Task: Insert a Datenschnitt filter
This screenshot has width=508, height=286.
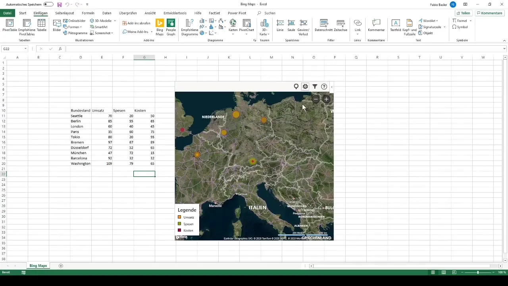Action: 323,25
